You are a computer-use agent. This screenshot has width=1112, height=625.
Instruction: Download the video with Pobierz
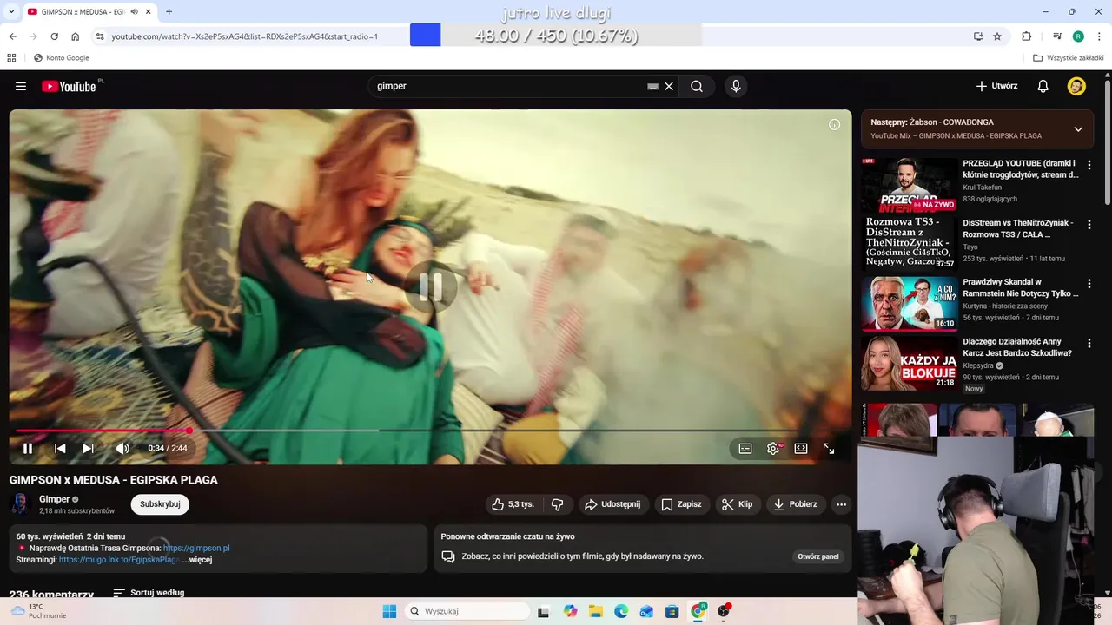[795, 504]
